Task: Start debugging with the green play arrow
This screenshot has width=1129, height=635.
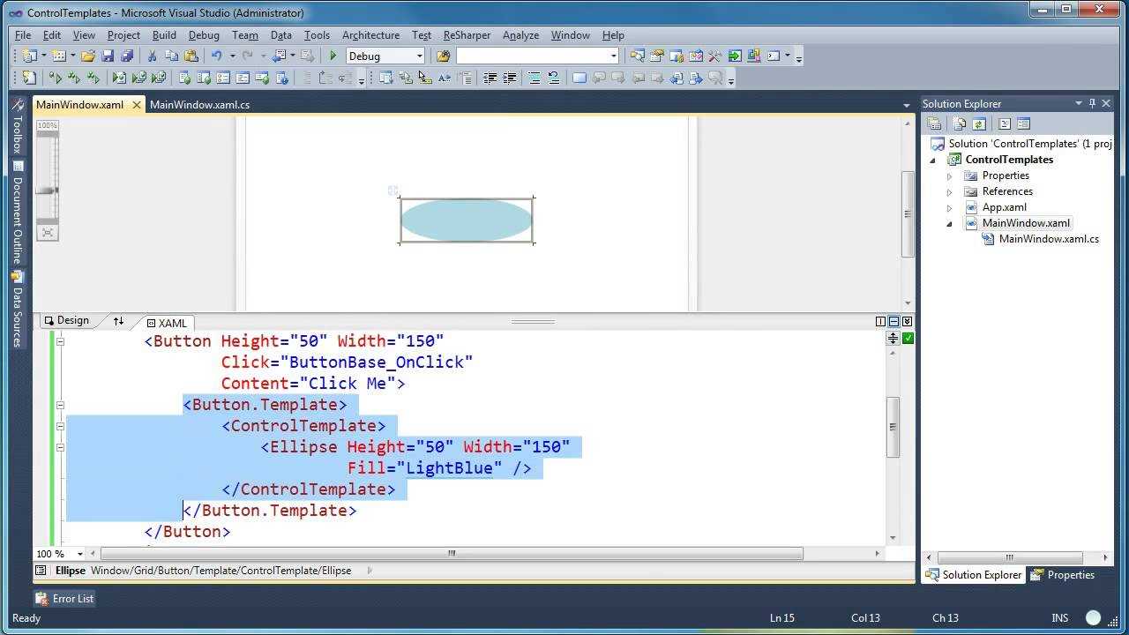Action: click(x=333, y=56)
